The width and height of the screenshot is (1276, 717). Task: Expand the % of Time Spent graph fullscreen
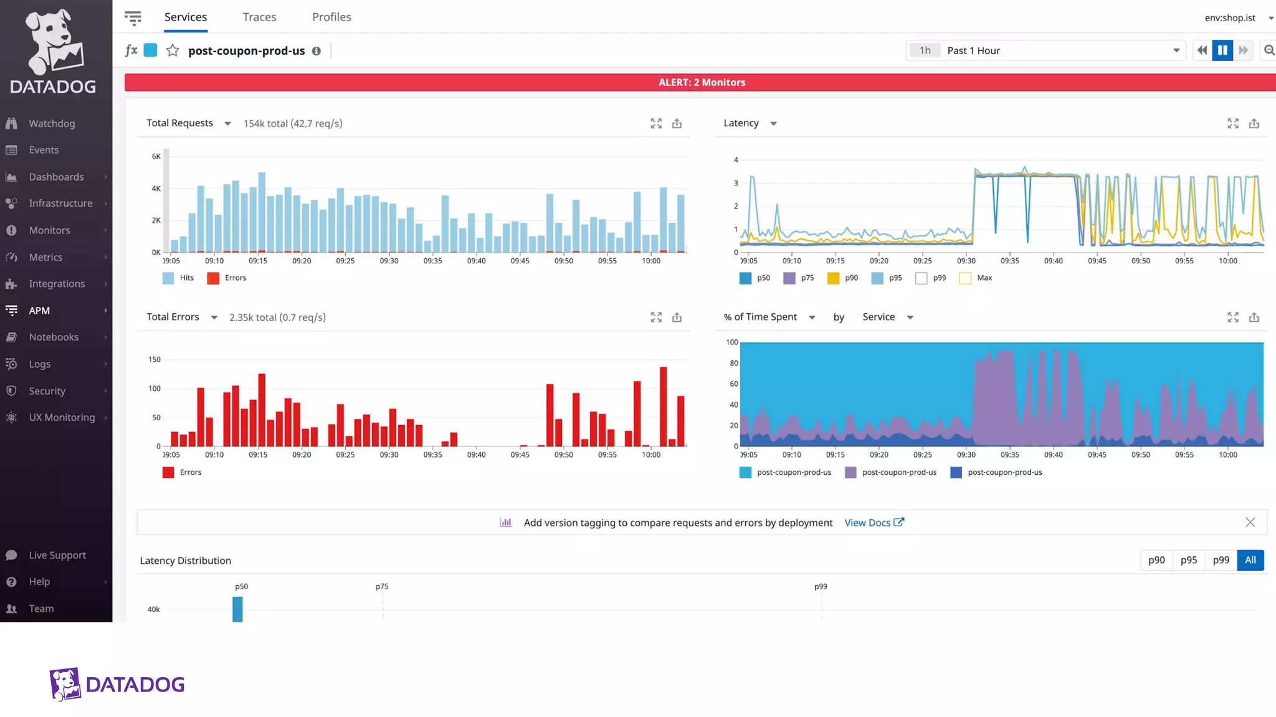(1233, 317)
